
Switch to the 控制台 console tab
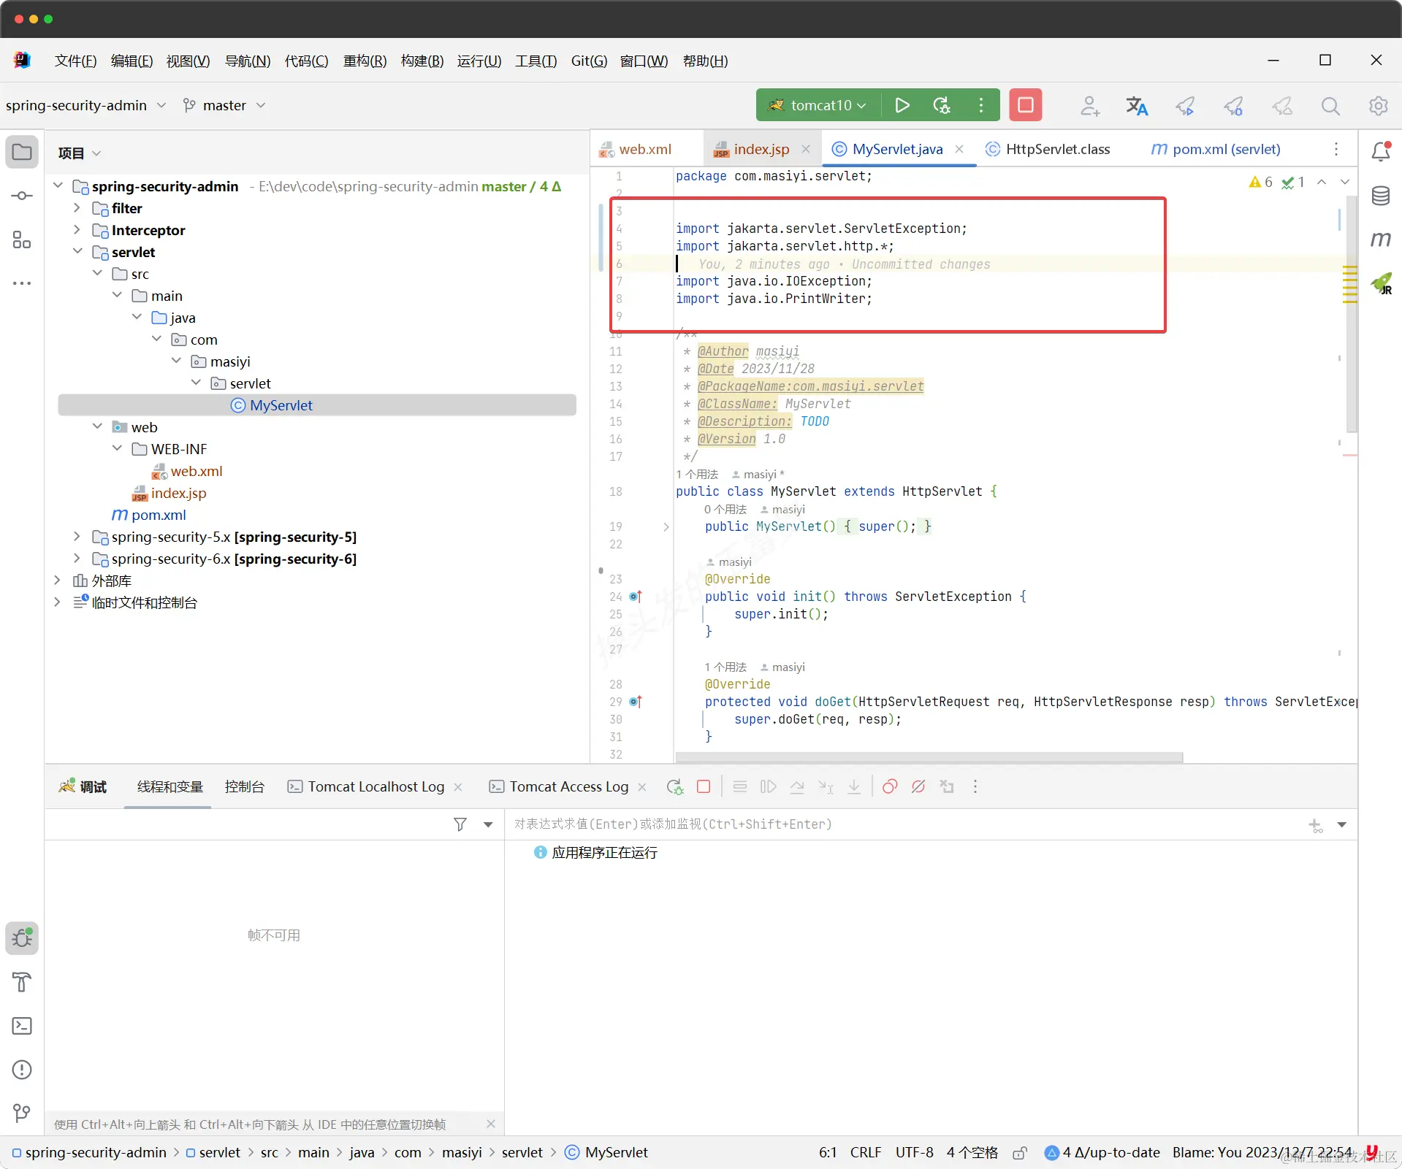(x=244, y=786)
